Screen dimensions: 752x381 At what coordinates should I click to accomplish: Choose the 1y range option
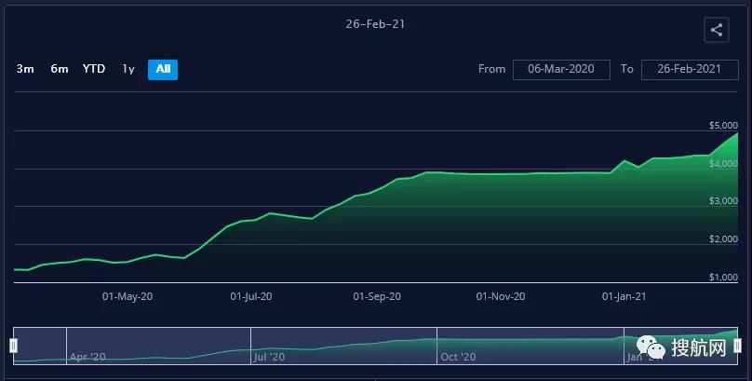pyautogui.click(x=128, y=69)
